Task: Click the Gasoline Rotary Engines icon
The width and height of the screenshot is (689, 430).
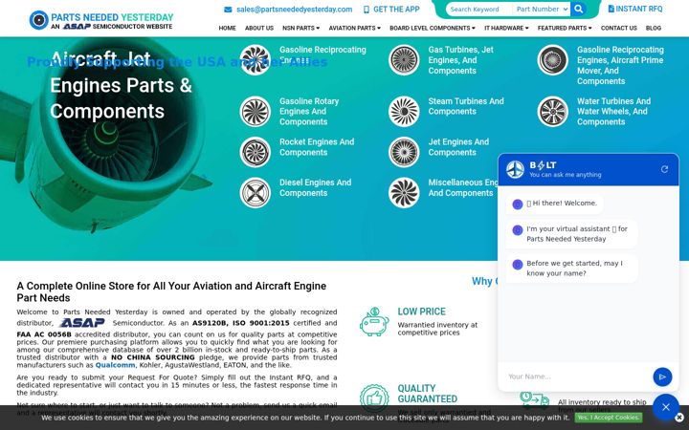Action: [x=256, y=112]
